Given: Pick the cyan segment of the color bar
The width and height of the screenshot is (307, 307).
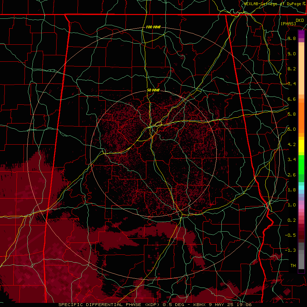Looking at the screenshot, I should [301, 188].
